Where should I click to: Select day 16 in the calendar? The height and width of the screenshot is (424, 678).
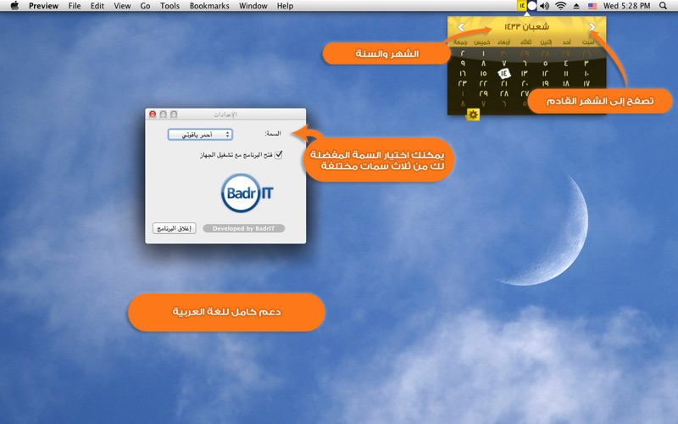462,74
